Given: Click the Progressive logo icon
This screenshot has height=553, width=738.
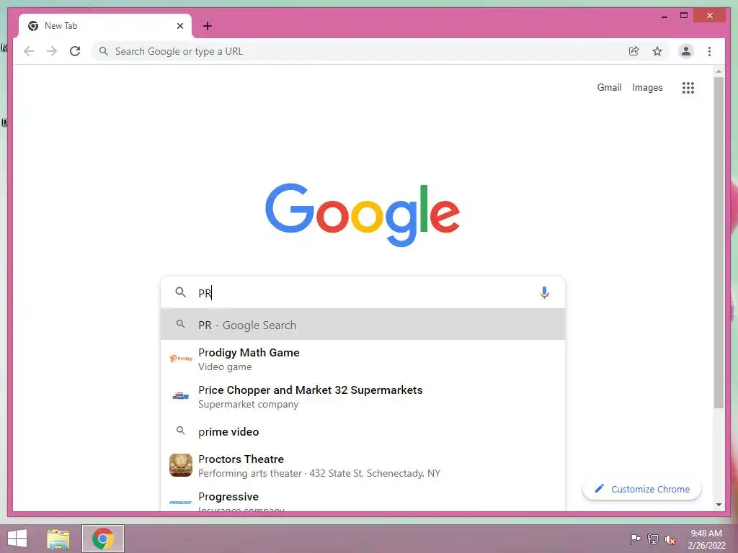Looking at the screenshot, I should click(x=181, y=502).
